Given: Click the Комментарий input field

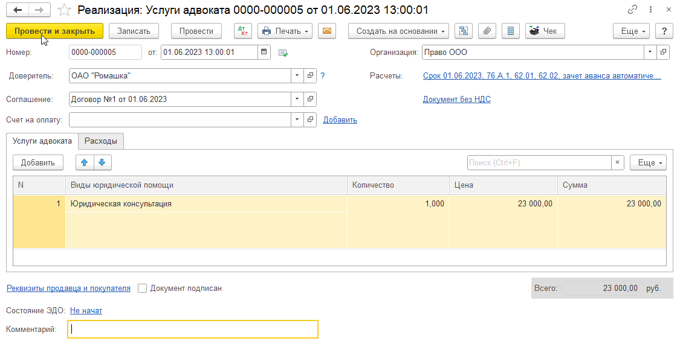Looking at the screenshot, I should [x=192, y=329].
